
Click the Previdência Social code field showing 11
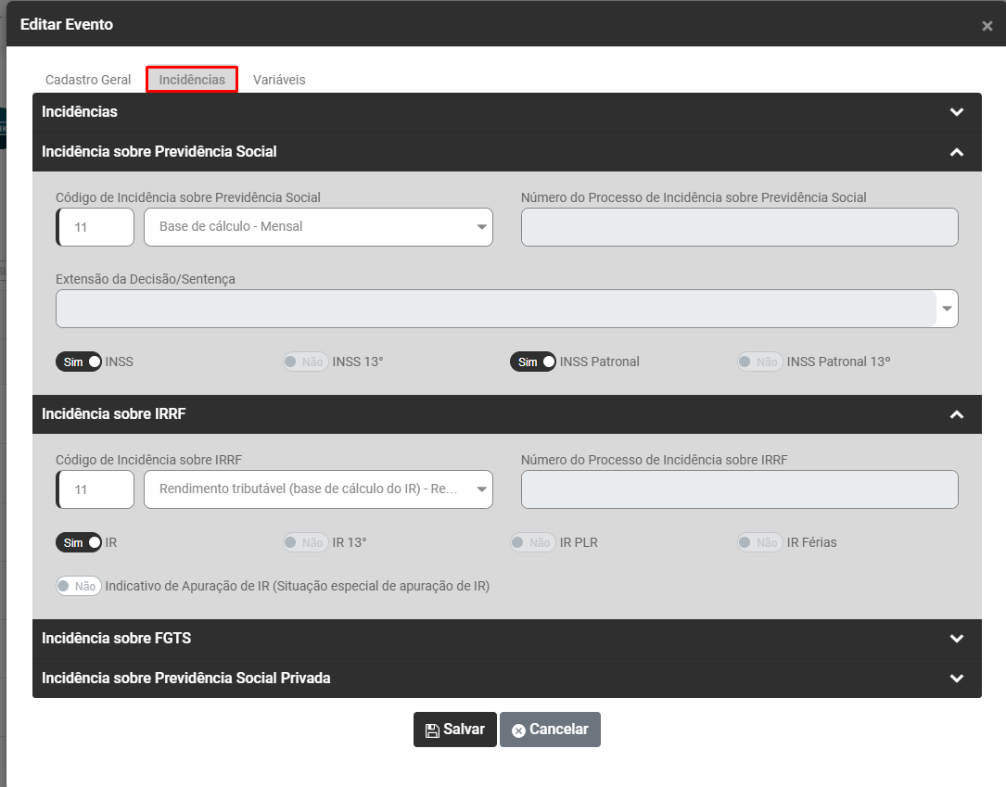95,227
